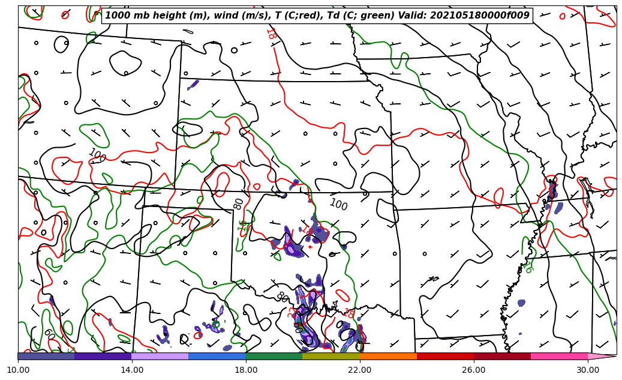
Task: Click the dark maroon colorbar segment after 26.00
Action: tap(502, 356)
